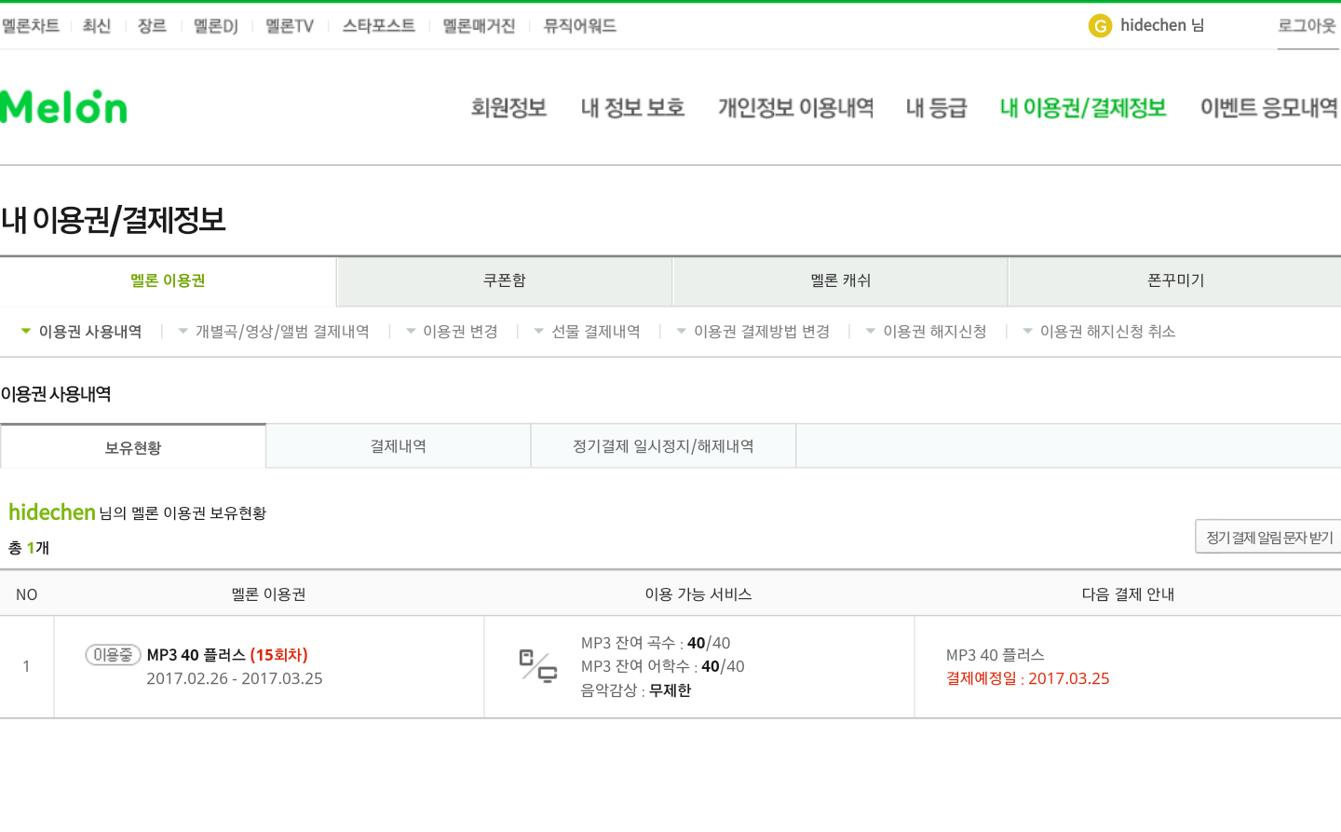Click 다음 결제 안내 column header

click(x=1128, y=594)
